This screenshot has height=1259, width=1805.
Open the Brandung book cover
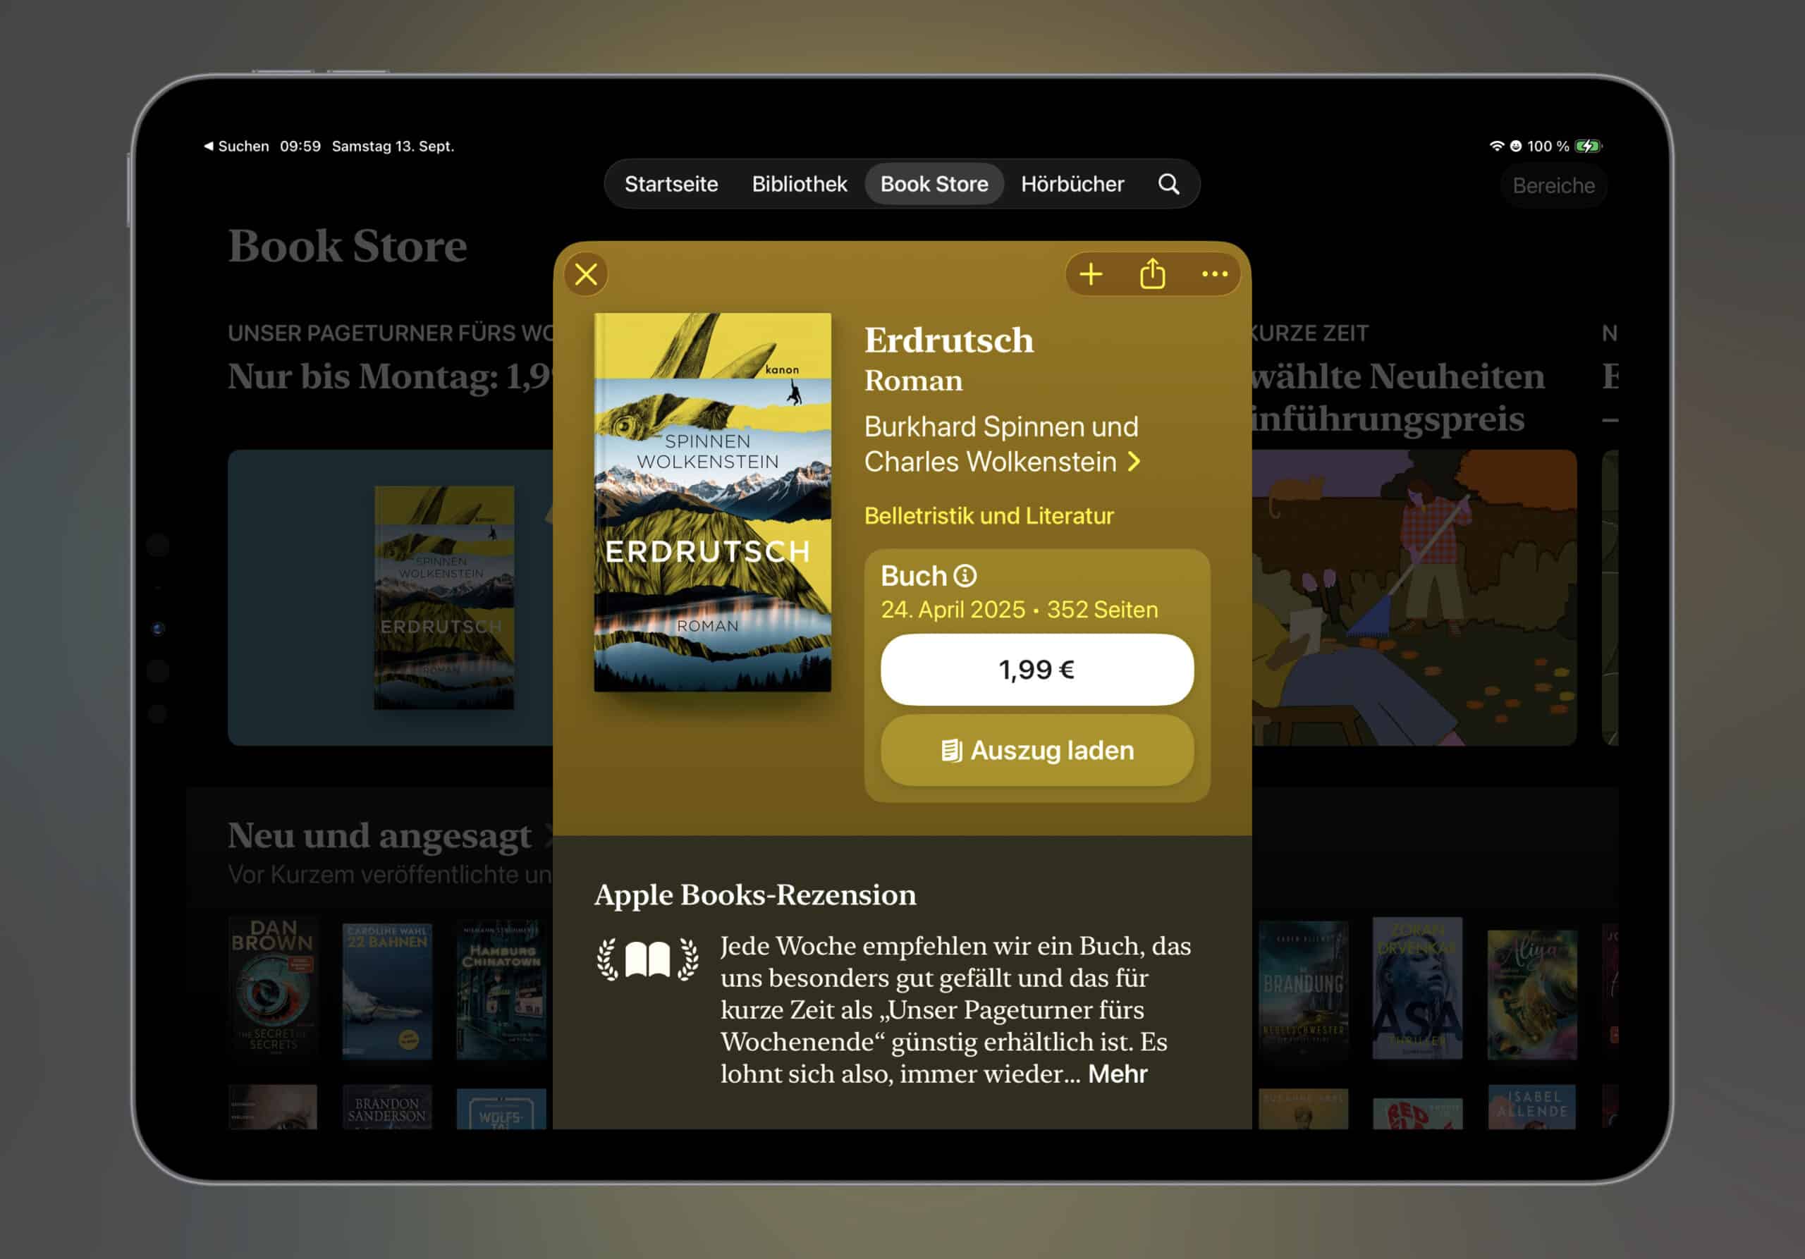coord(1303,991)
